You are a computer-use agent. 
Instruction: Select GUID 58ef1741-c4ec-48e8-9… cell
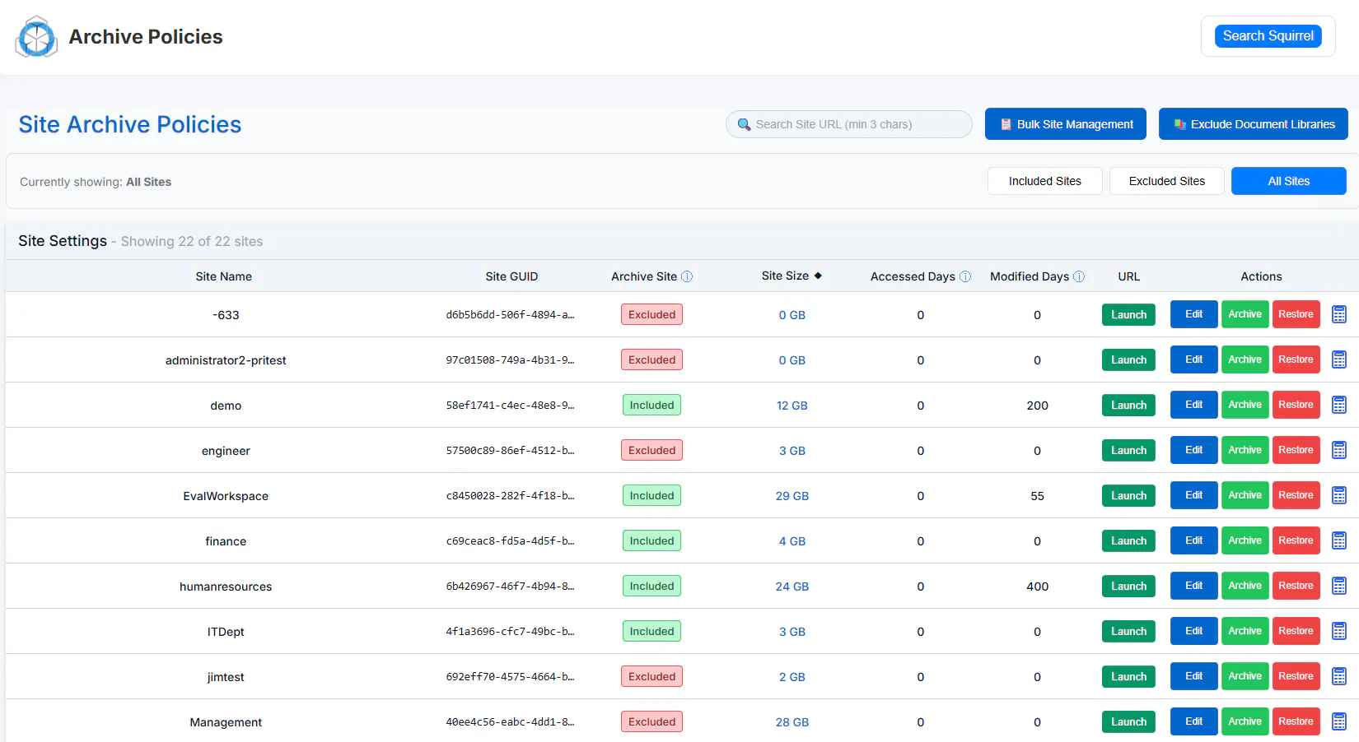tap(510, 406)
